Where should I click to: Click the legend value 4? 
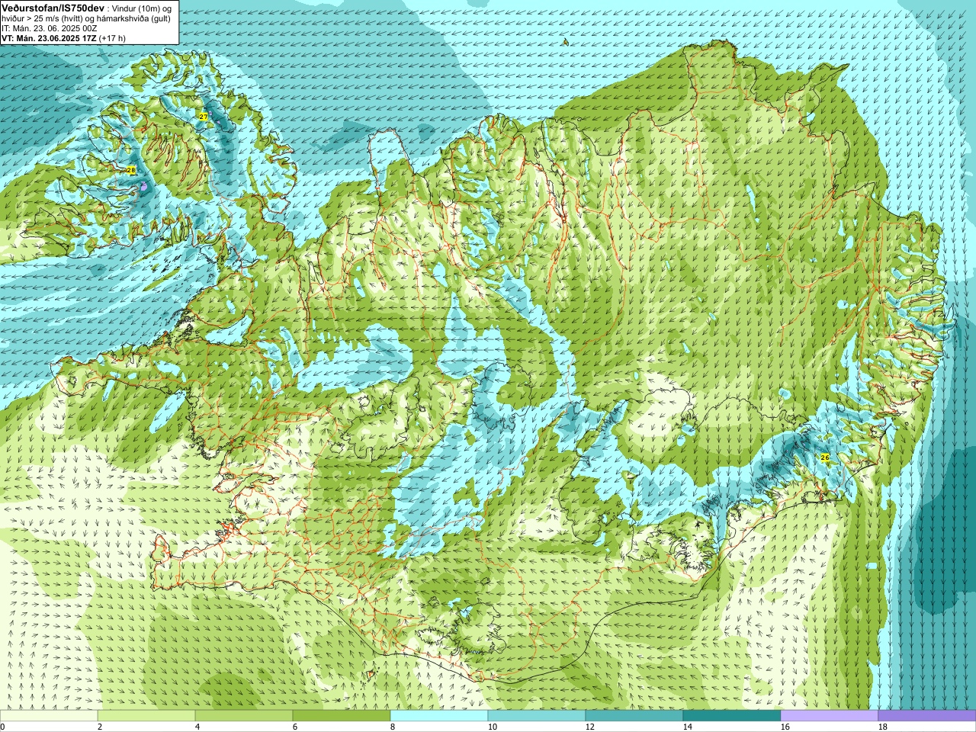[x=197, y=727]
